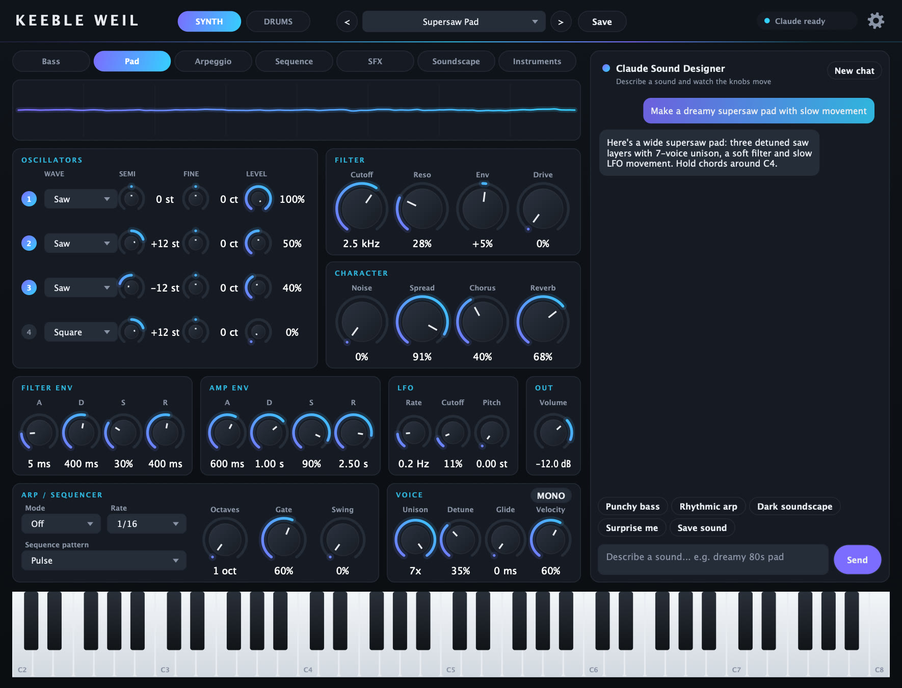902x688 pixels.
Task: Toggle oscillator 1 on/off number badge
Action: (29, 199)
